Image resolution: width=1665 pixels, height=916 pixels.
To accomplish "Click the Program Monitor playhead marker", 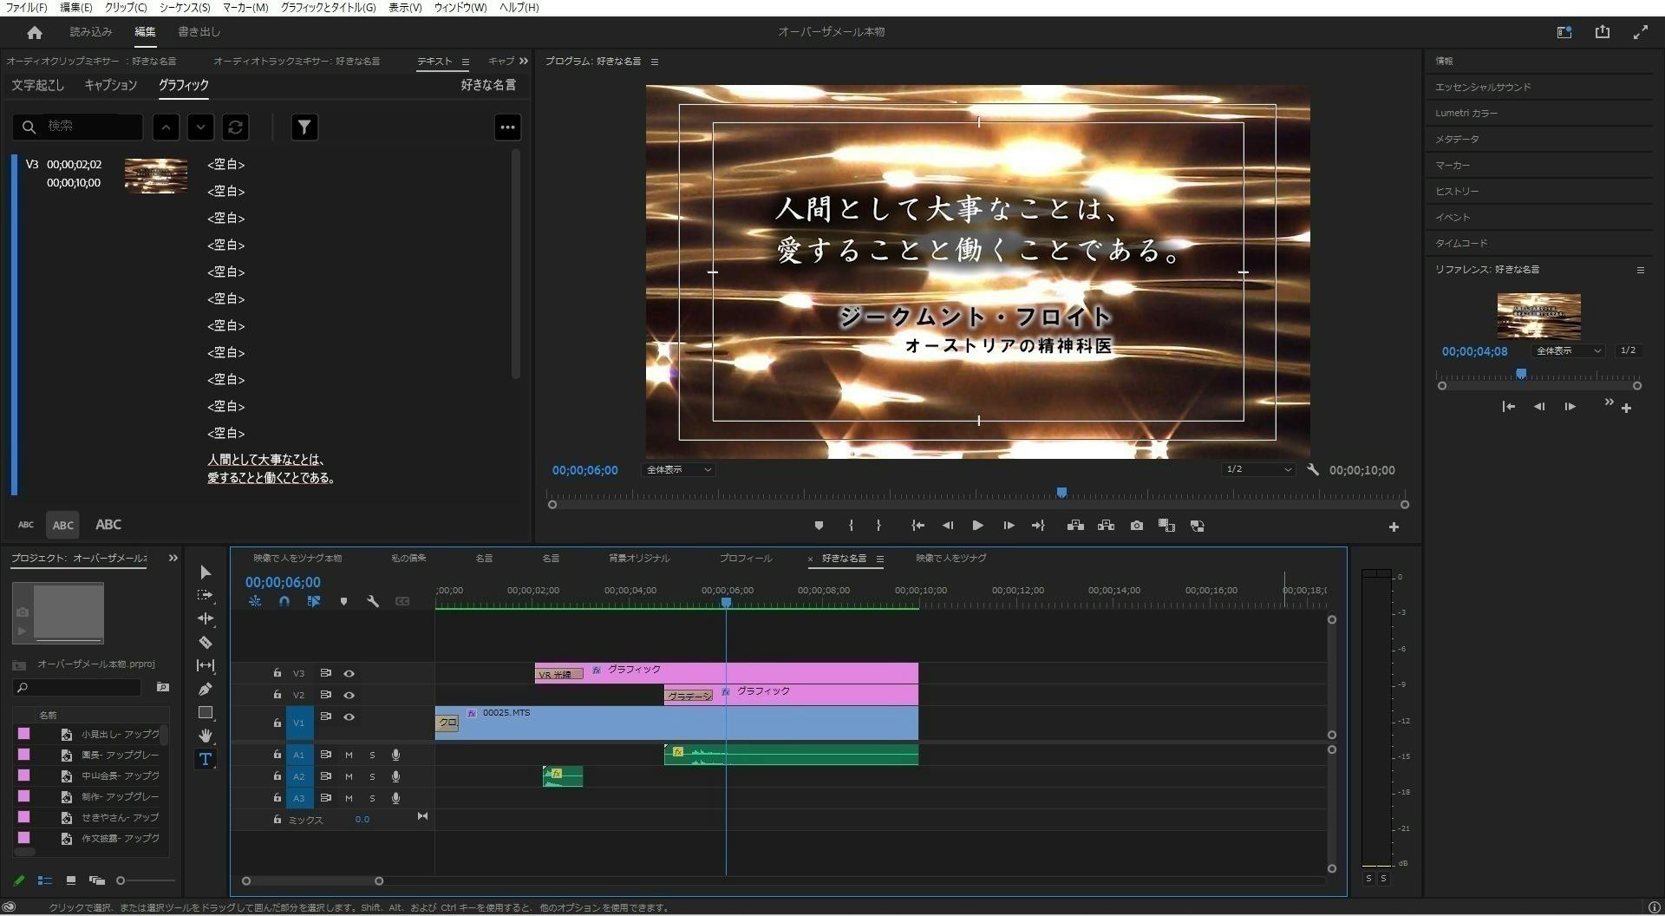I will click(x=1061, y=493).
